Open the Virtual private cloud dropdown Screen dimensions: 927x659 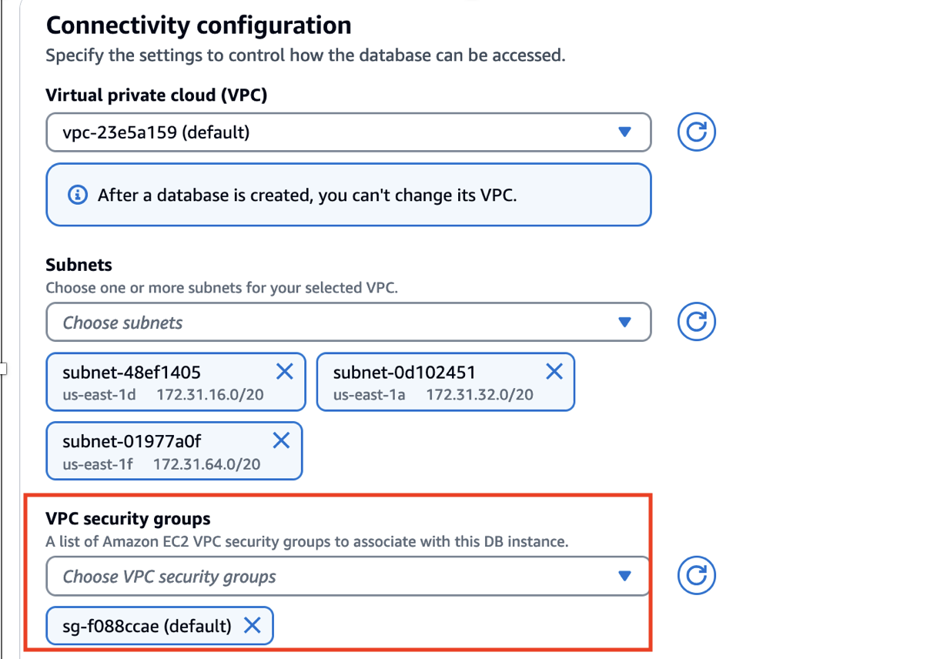tap(348, 132)
